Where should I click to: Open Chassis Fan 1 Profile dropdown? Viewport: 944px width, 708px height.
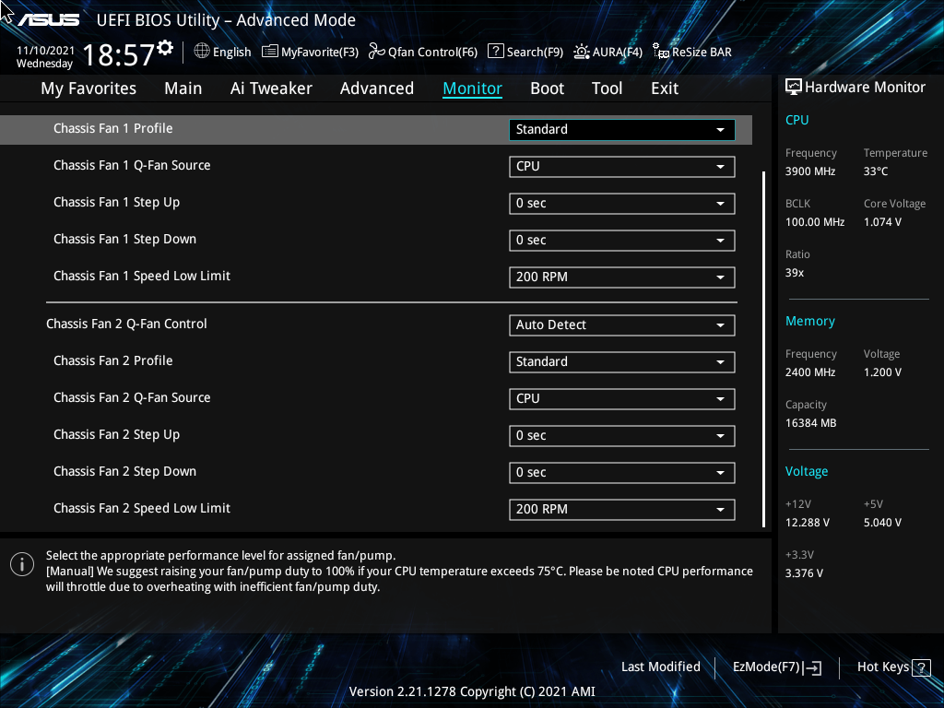[x=622, y=129]
